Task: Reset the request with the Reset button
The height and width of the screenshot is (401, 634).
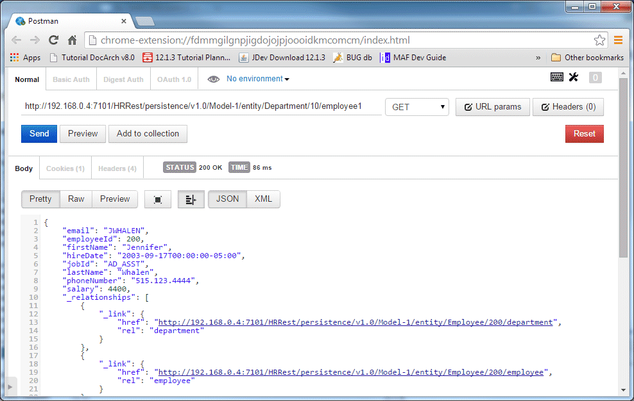Action: pyautogui.click(x=584, y=134)
